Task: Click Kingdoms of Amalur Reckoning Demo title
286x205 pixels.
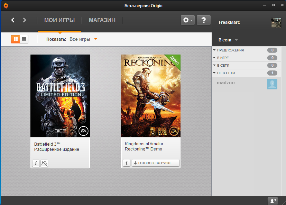Action: (145, 146)
